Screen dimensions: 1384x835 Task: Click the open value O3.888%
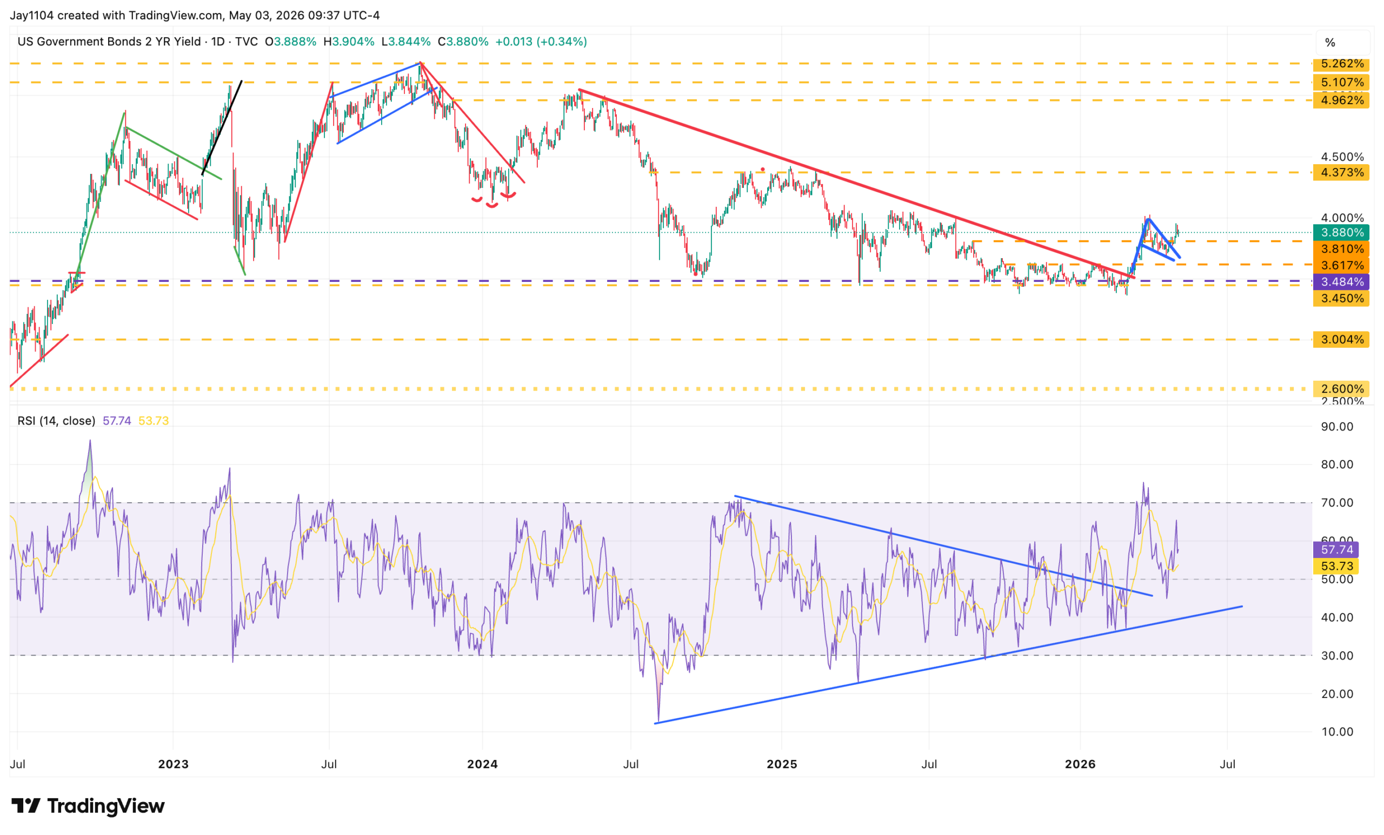[290, 42]
